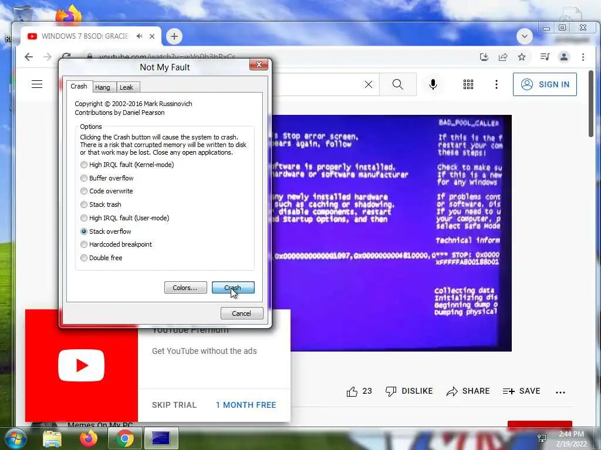Open the Colors... dialog
This screenshot has height=450, width=601.
[185, 287]
